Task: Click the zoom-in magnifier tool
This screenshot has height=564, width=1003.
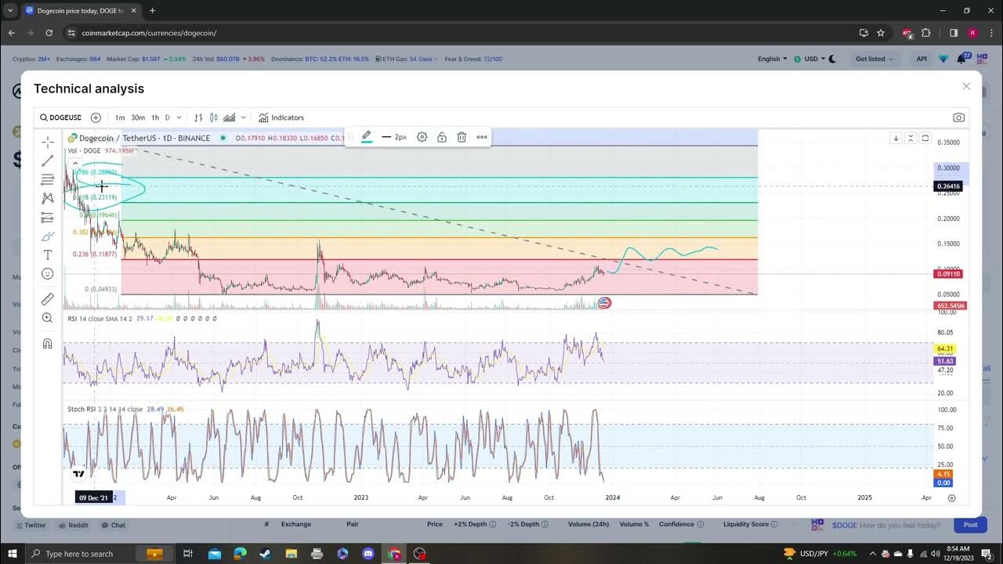Action: pos(48,318)
